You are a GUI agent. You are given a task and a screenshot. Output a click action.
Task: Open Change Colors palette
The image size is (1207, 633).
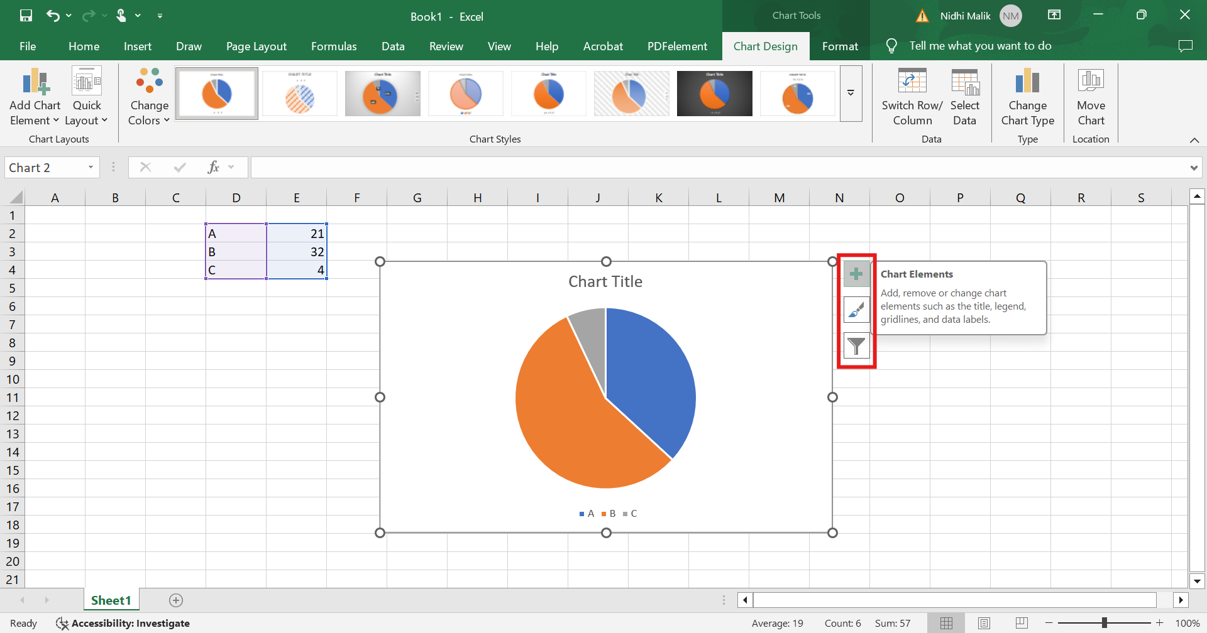pyautogui.click(x=149, y=97)
